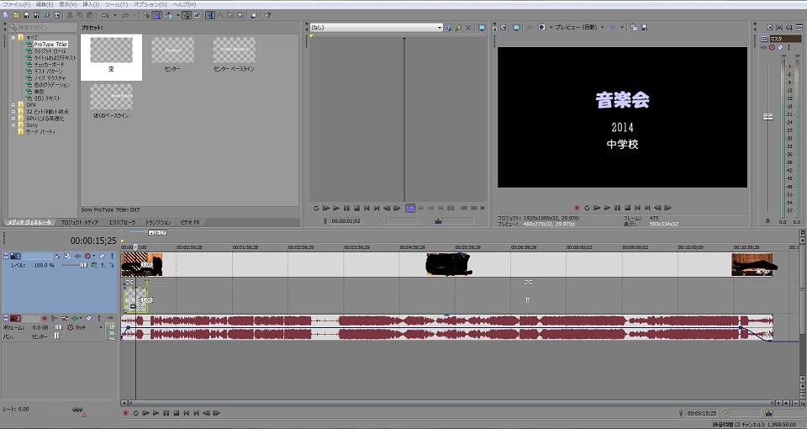Click the preview Play button
The image size is (807, 429).
tap(607, 208)
